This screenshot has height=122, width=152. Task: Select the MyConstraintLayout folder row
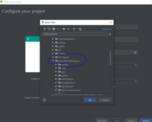pos(69,90)
